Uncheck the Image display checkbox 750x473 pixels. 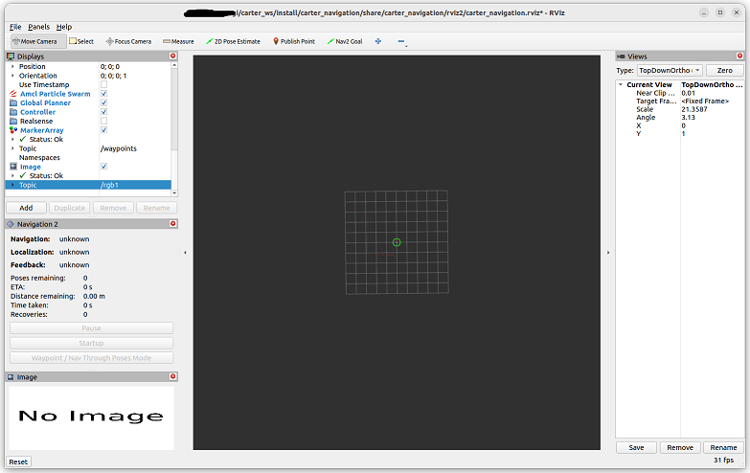tap(103, 167)
